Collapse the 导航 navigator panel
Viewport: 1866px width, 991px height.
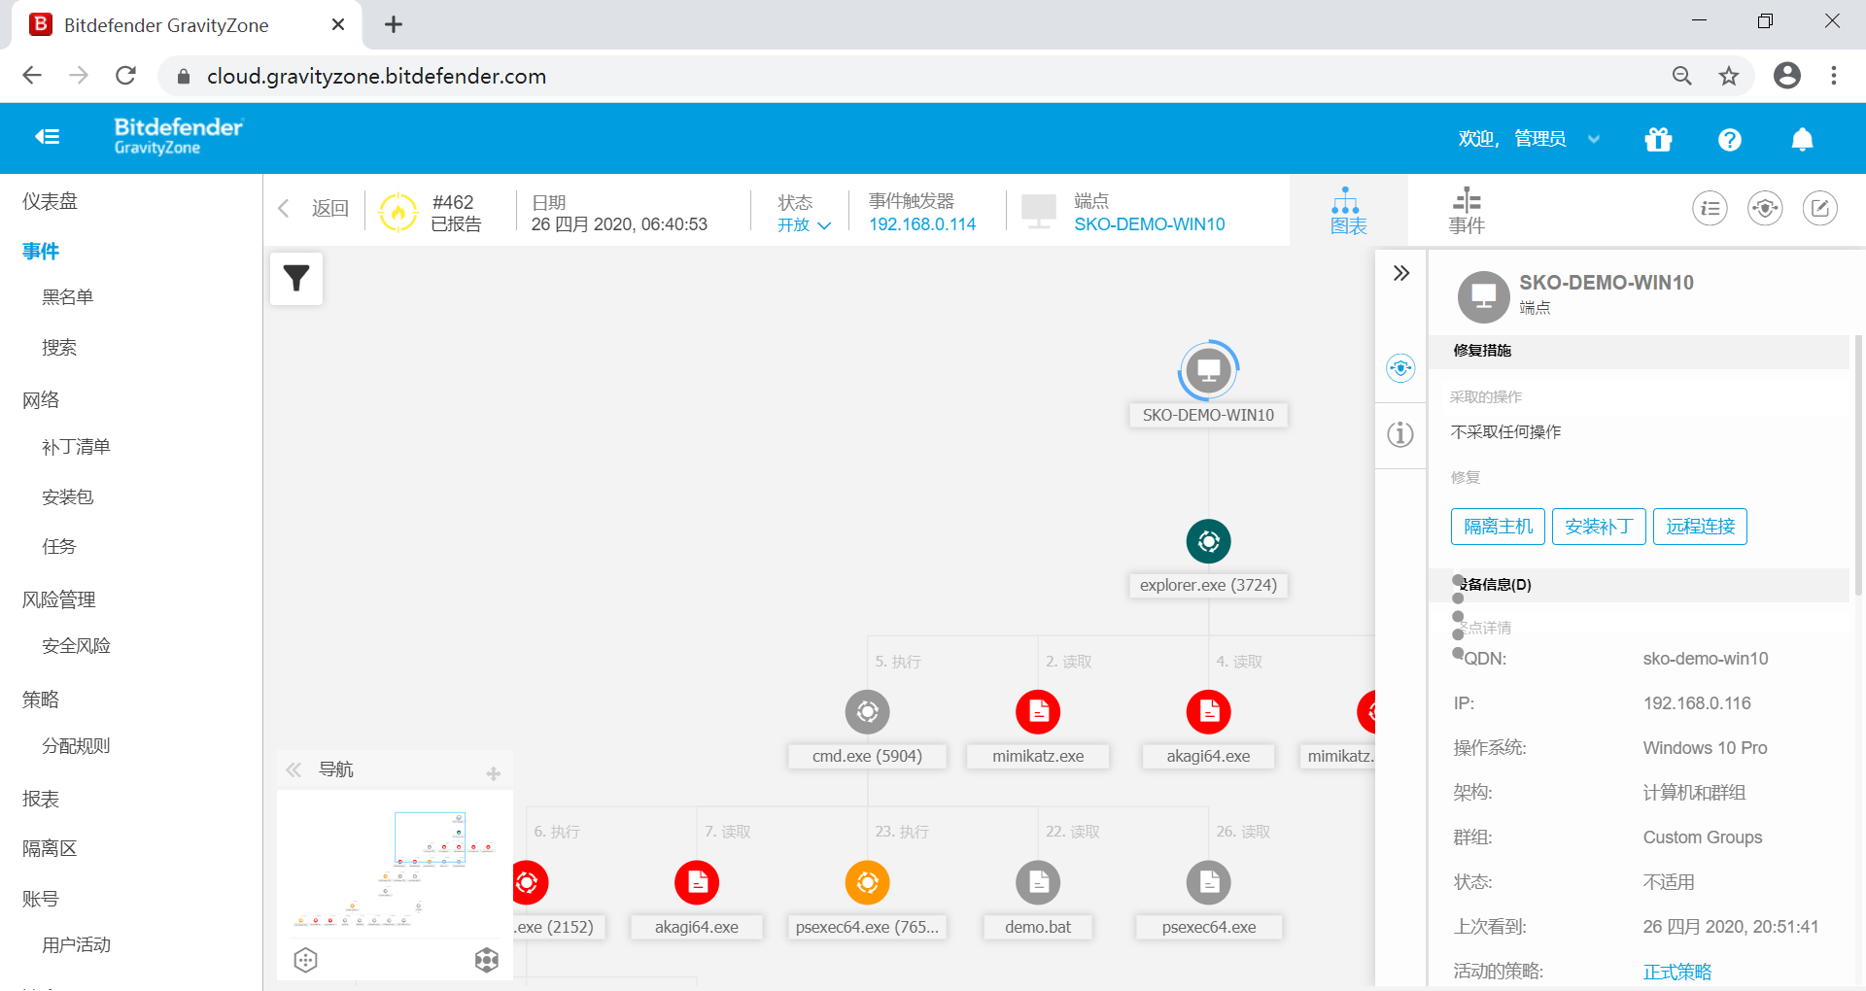point(293,770)
